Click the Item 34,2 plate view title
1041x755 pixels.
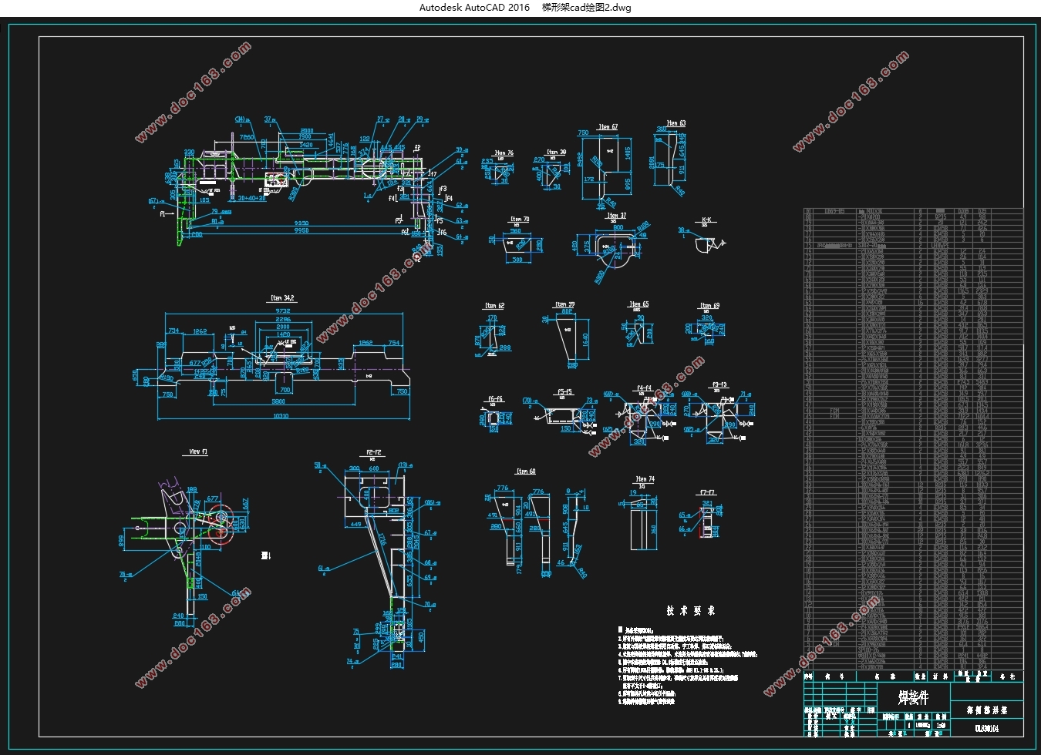tap(283, 298)
